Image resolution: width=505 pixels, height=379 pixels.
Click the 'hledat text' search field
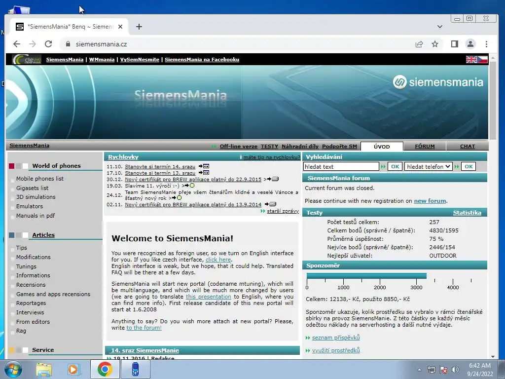pos(341,167)
